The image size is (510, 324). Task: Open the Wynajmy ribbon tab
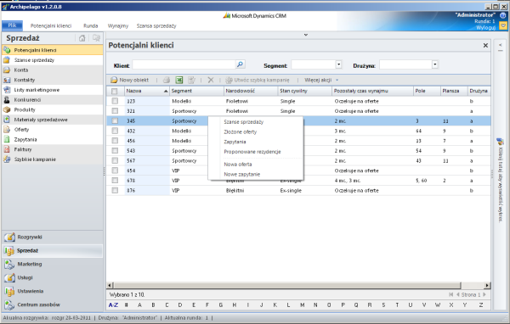[x=118, y=25]
